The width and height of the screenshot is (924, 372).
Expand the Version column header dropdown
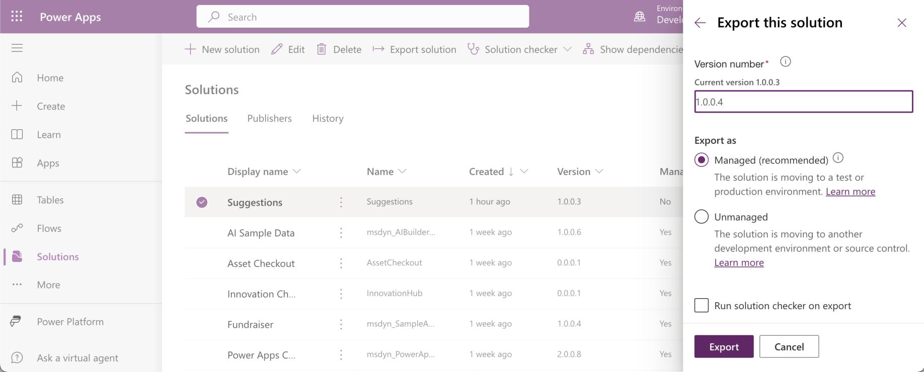599,171
